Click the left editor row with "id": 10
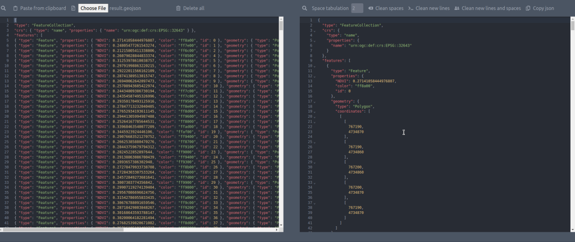The height and width of the screenshot is (242, 575). (146, 86)
